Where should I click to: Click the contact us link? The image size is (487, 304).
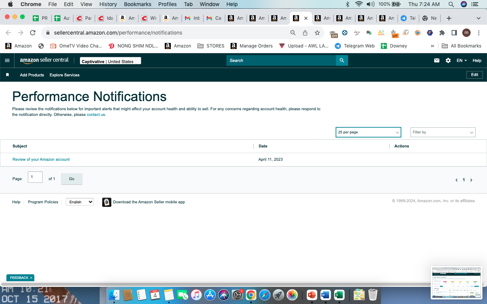pos(96,115)
